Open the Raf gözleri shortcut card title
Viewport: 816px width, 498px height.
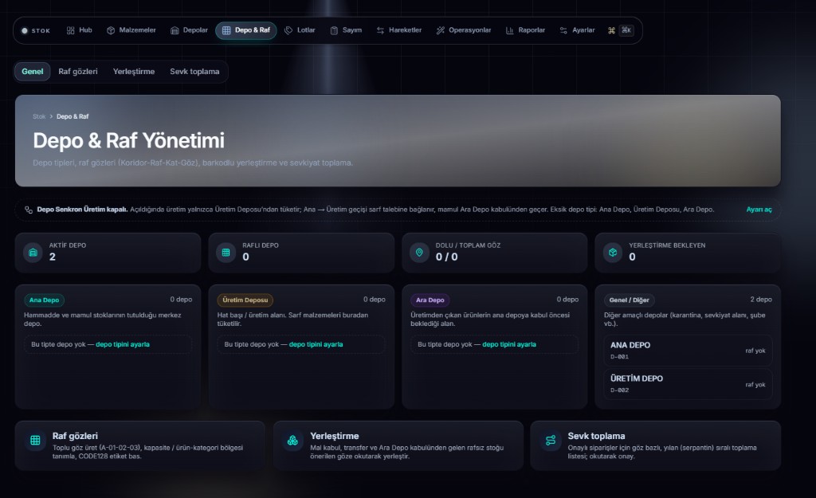pyautogui.click(x=75, y=436)
